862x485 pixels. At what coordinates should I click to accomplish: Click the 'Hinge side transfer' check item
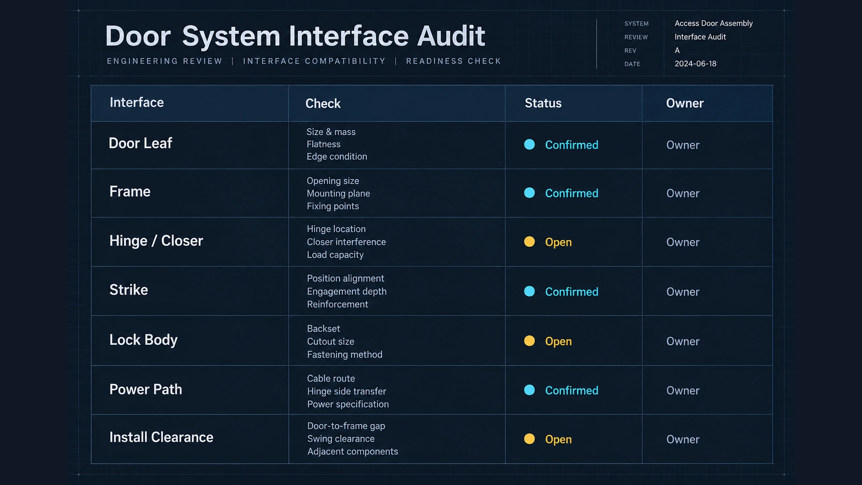pos(346,392)
